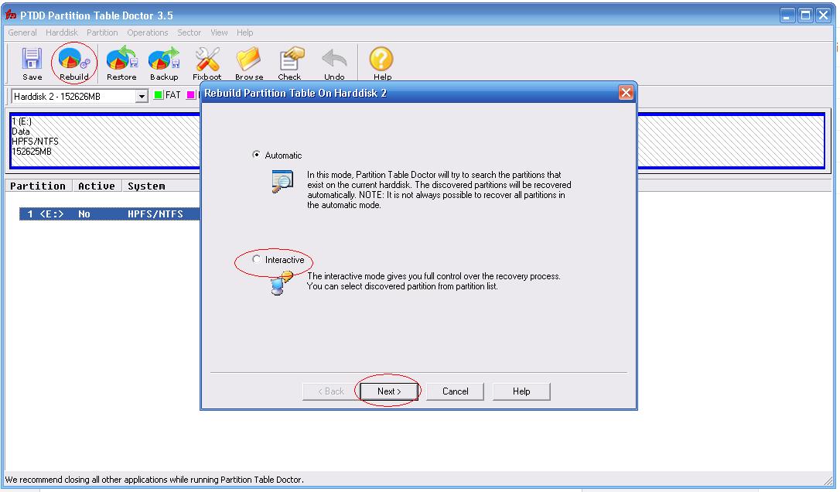This screenshot has width=840, height=492.
Task: Open the Sector menu
Action: coord(189,32)
